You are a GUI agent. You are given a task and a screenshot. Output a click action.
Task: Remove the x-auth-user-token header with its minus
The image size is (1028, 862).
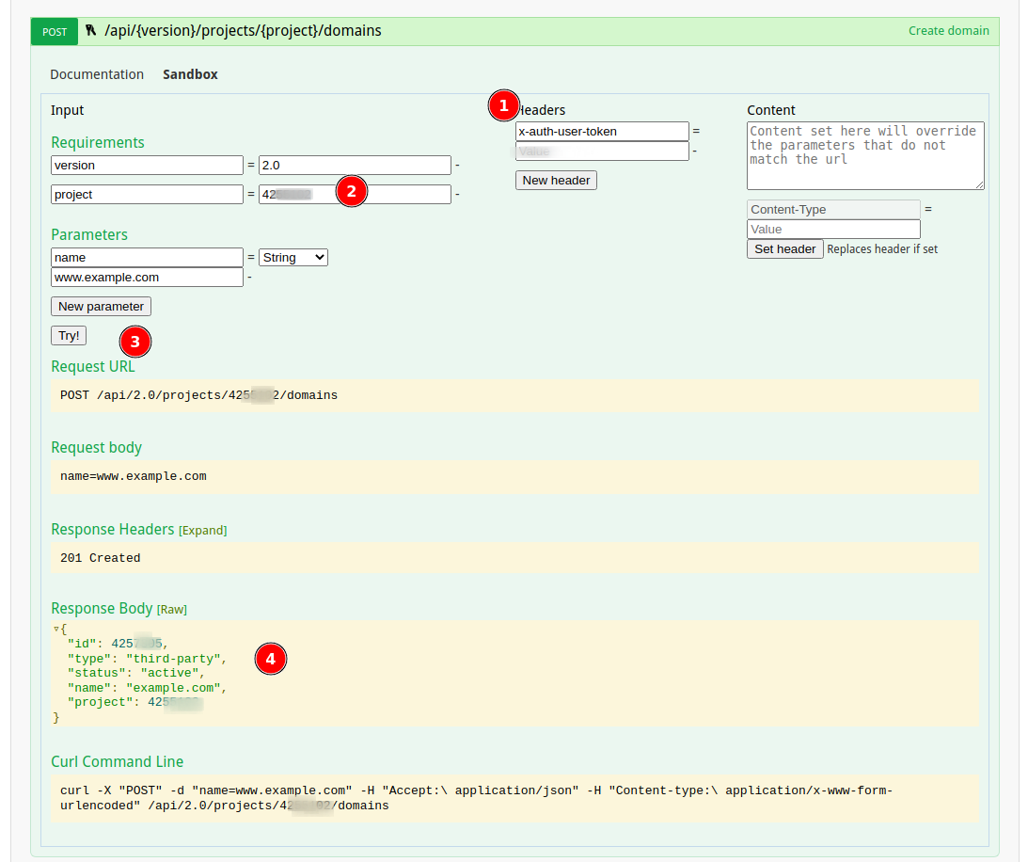[x=695, y=151]
